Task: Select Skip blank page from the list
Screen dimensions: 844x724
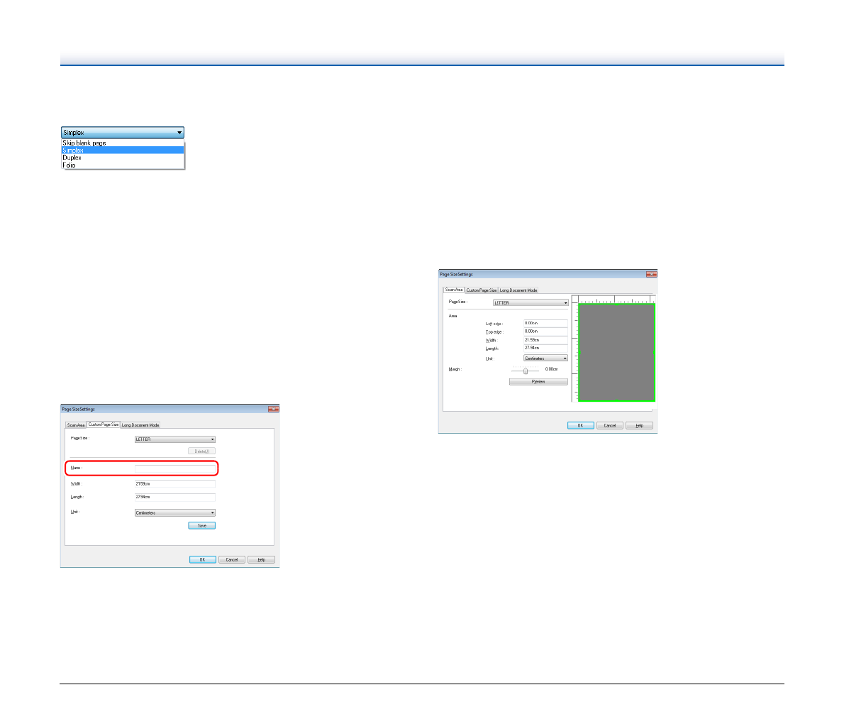Action: 84,143
